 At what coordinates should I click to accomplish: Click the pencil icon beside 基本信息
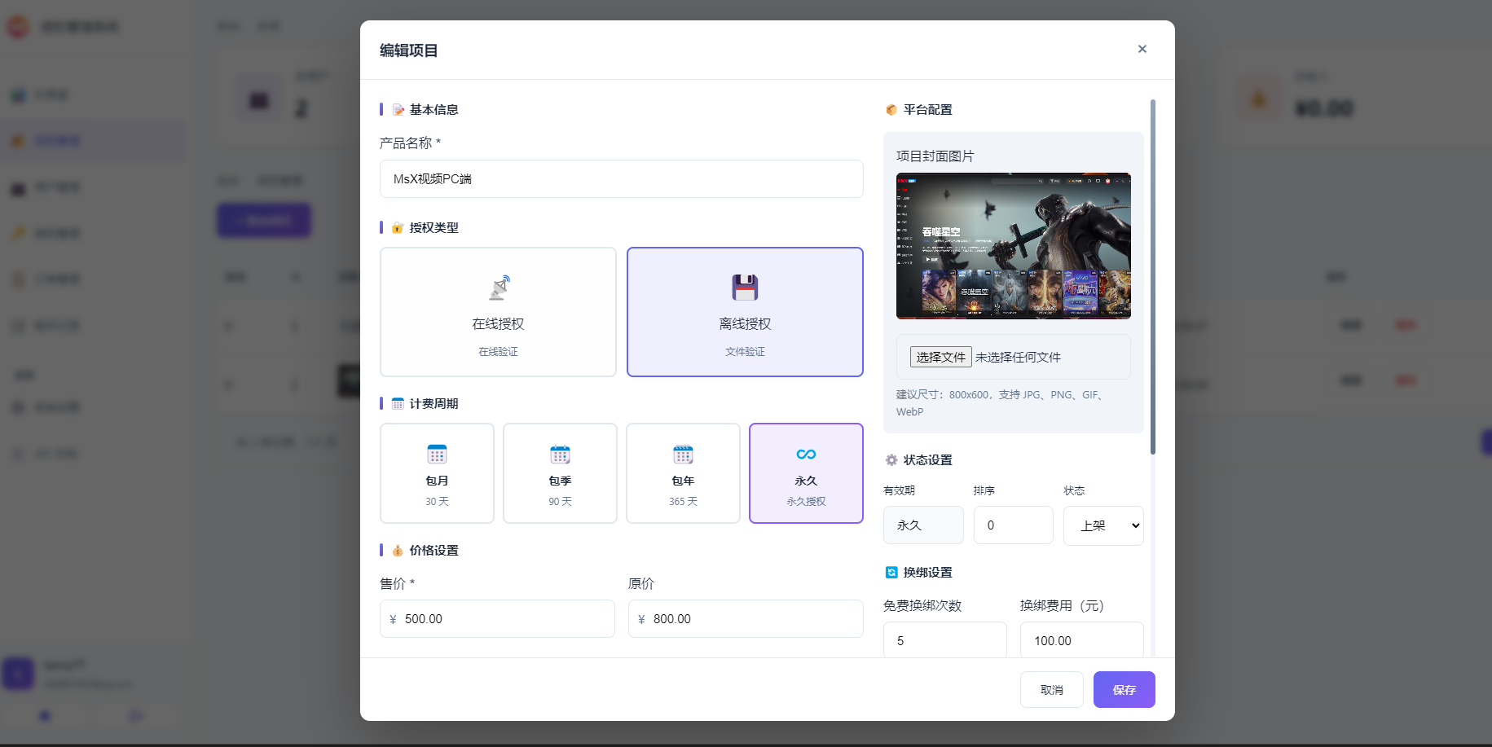[x=398, y=109]
